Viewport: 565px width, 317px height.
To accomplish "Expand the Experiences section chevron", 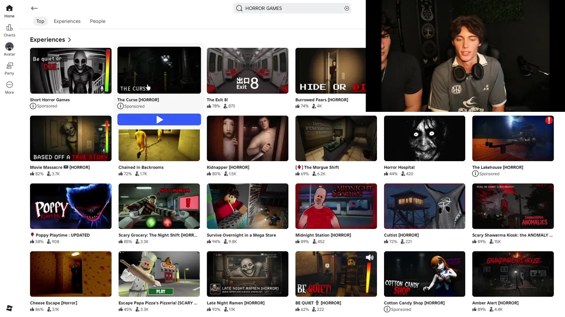I will (x=69, y=40).
